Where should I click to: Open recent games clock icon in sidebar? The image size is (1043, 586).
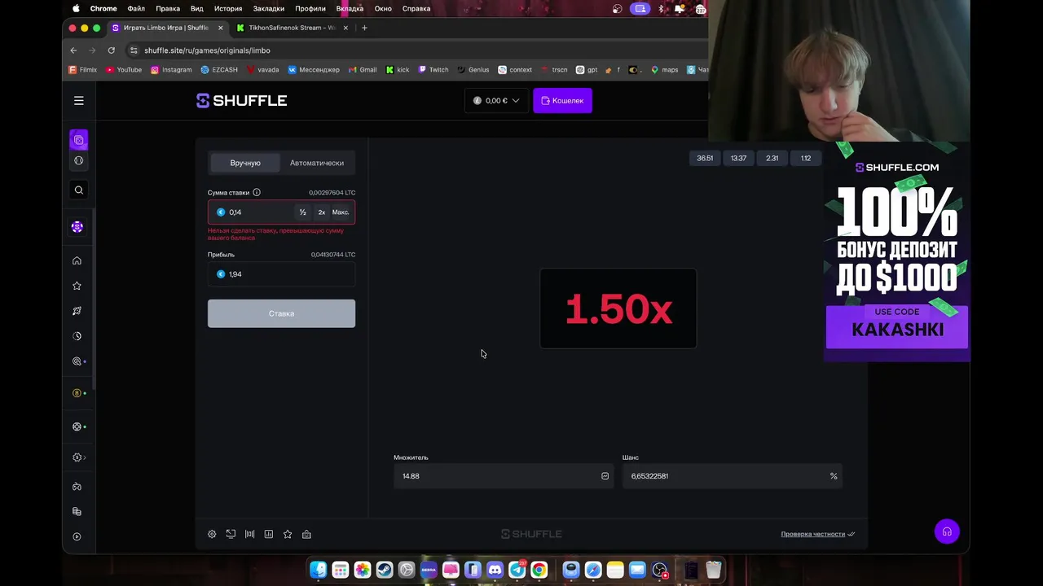pos(77,336)
